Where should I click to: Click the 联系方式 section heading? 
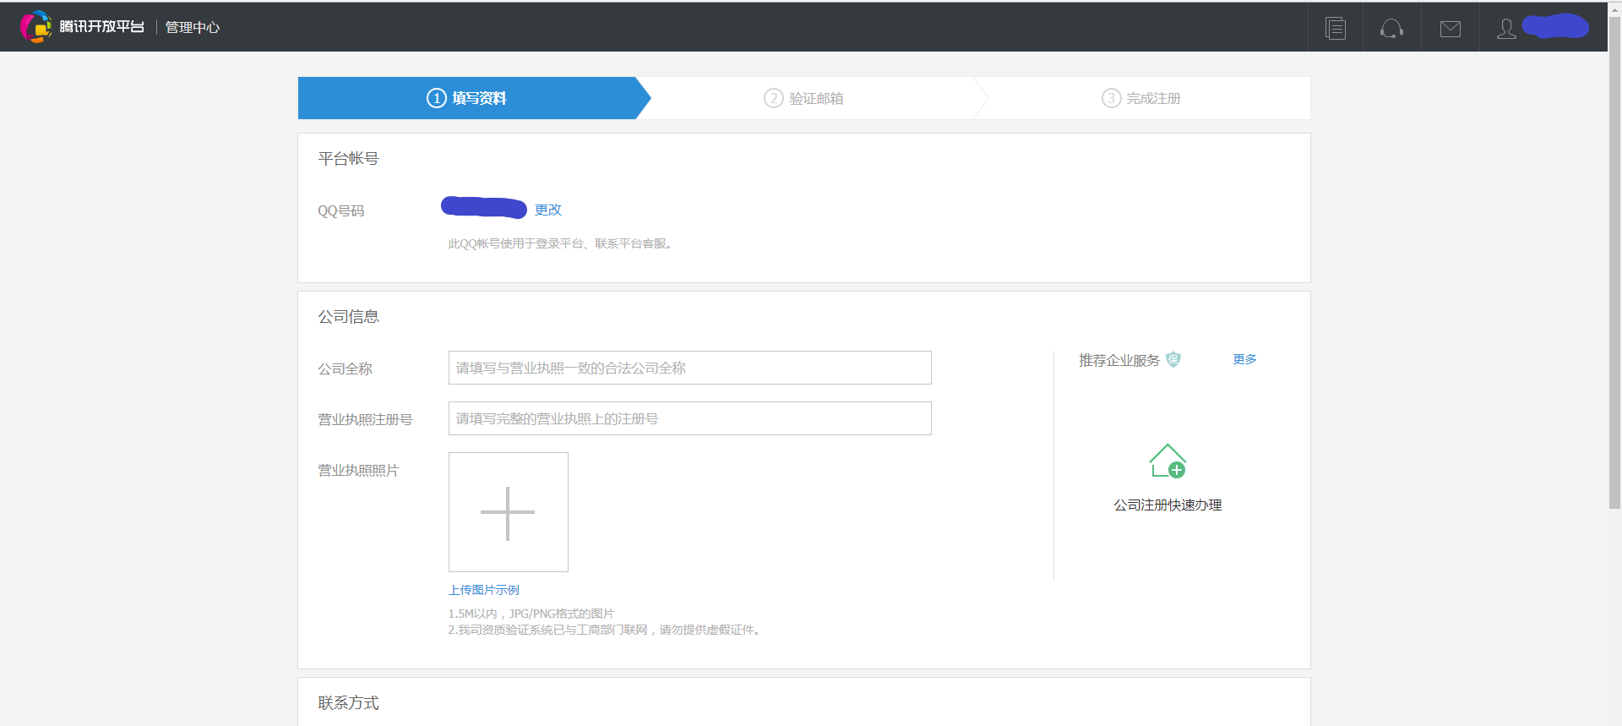click(x=349, y=703)
